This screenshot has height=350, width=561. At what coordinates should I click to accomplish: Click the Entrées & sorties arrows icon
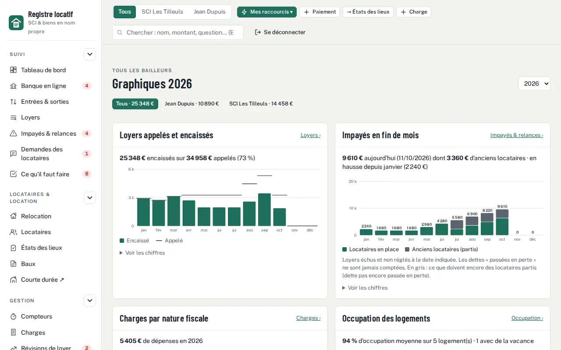[x=13, y=101]
